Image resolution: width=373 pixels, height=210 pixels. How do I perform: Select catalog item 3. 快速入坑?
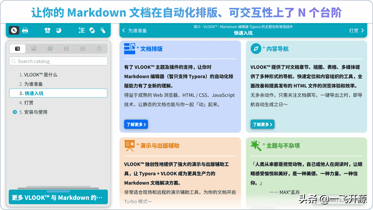58,93
